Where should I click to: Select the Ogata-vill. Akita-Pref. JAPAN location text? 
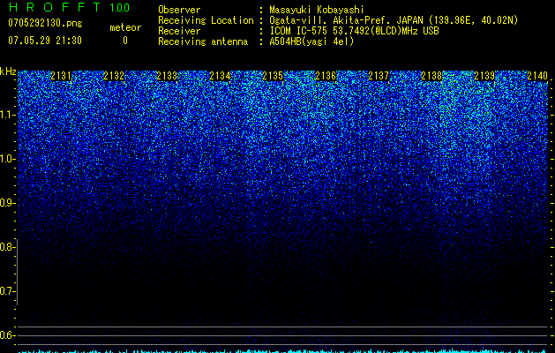394,20
